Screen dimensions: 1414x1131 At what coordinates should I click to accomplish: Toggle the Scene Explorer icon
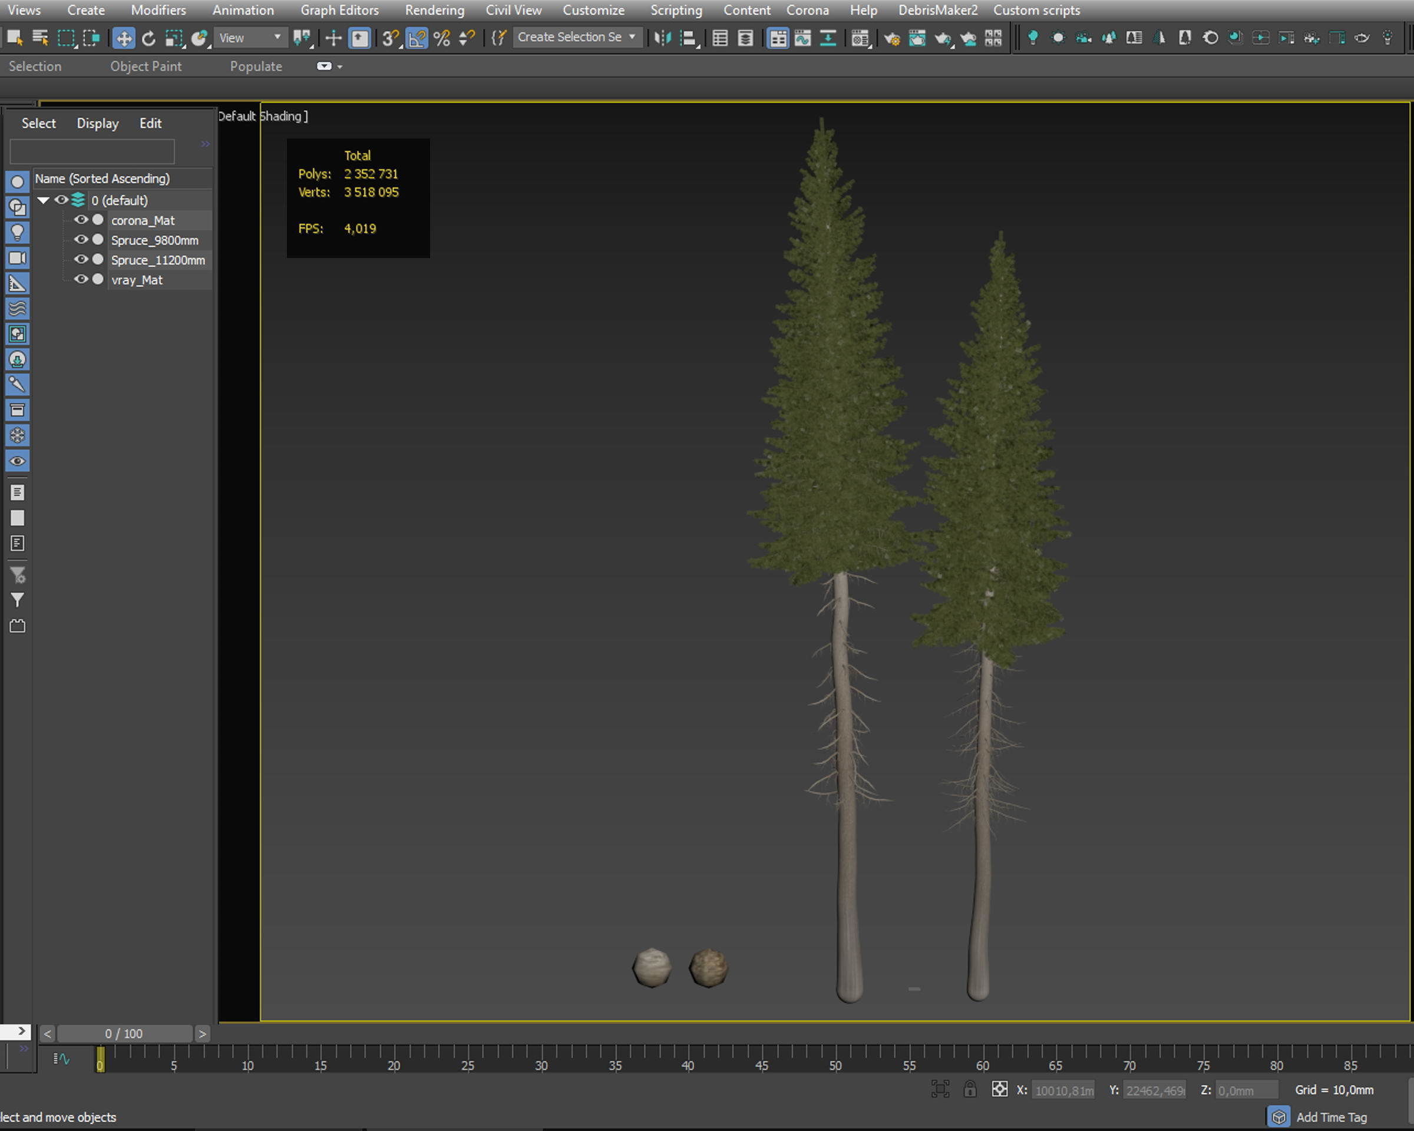tap(720, 38)
